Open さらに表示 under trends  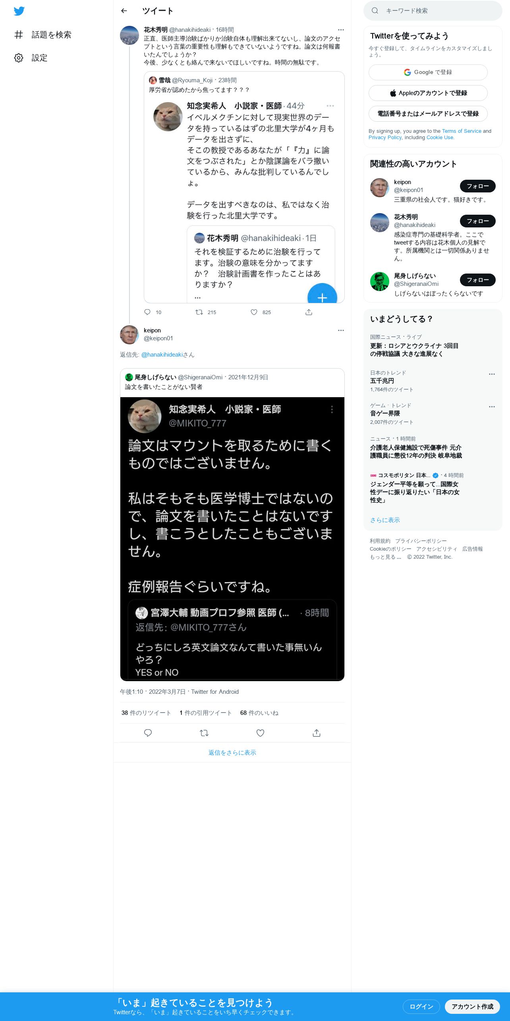point(385,520)
